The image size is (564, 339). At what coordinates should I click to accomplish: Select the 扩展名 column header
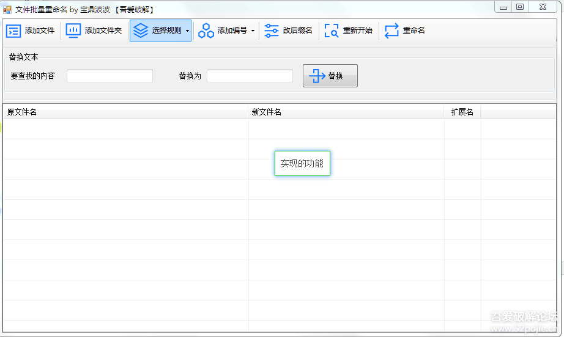462,112
